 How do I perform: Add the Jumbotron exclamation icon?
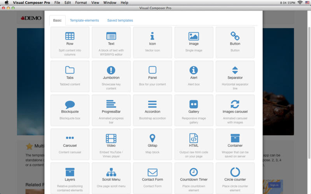pyautogui.click(x=111, y=70)
